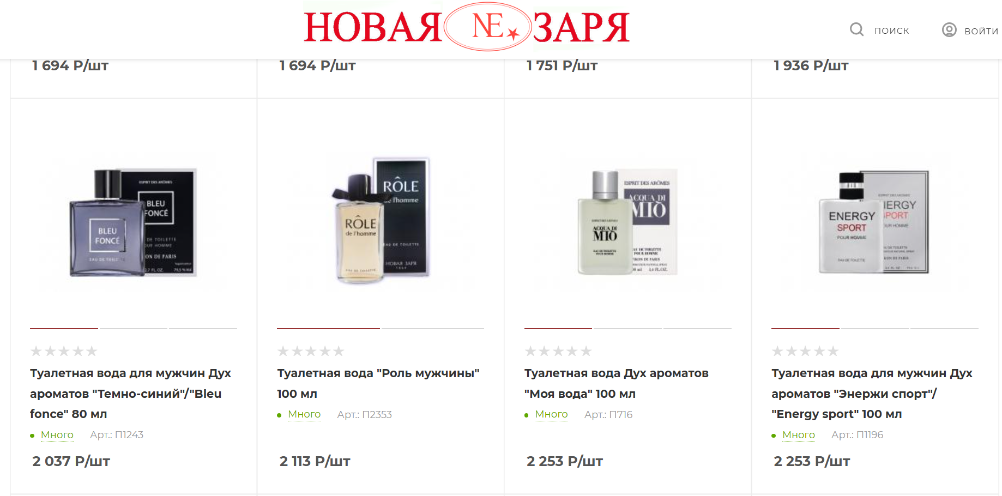Image resolution: width=1002 pixels, height=496 pixels.
Task: Open product title "Моя вода" 100 мл
Action: point(617,383)
